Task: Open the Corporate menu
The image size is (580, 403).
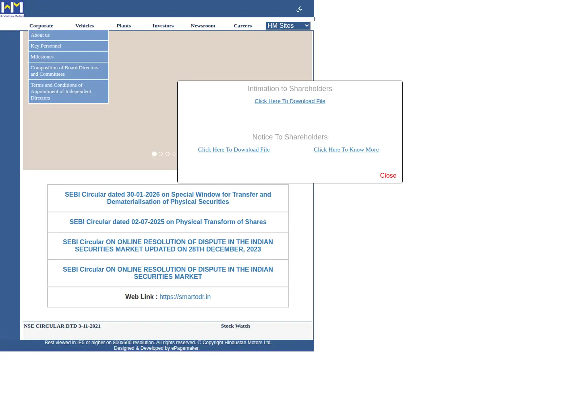Action: [x=41, y=26]
